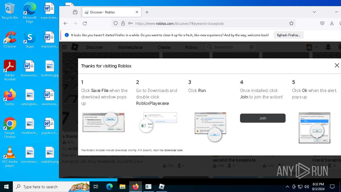Open Roblox Robux menu item
The height and width of the screenshot is (192, 341).
point(192,47)
